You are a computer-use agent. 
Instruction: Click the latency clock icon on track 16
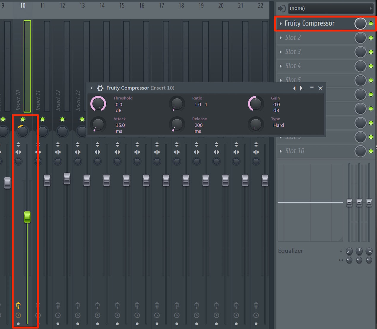tap(137, 315)
